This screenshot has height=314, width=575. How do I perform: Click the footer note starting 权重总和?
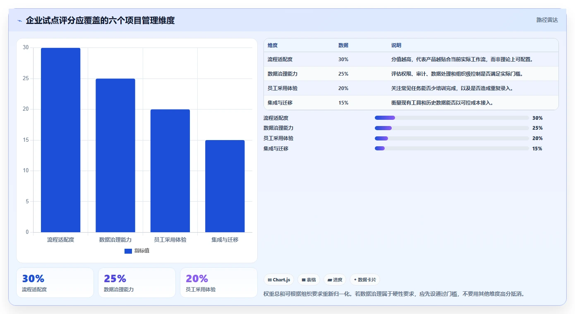tap(395, 294)
